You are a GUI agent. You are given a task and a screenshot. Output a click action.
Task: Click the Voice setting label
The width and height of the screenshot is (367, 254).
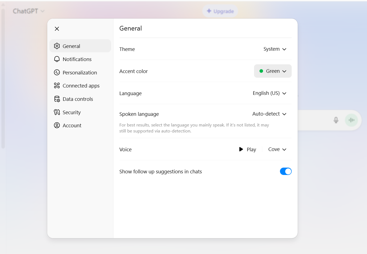(126, 149)
